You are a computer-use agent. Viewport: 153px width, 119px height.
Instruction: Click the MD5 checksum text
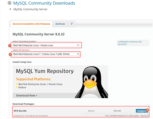click(x=122, y=116)
